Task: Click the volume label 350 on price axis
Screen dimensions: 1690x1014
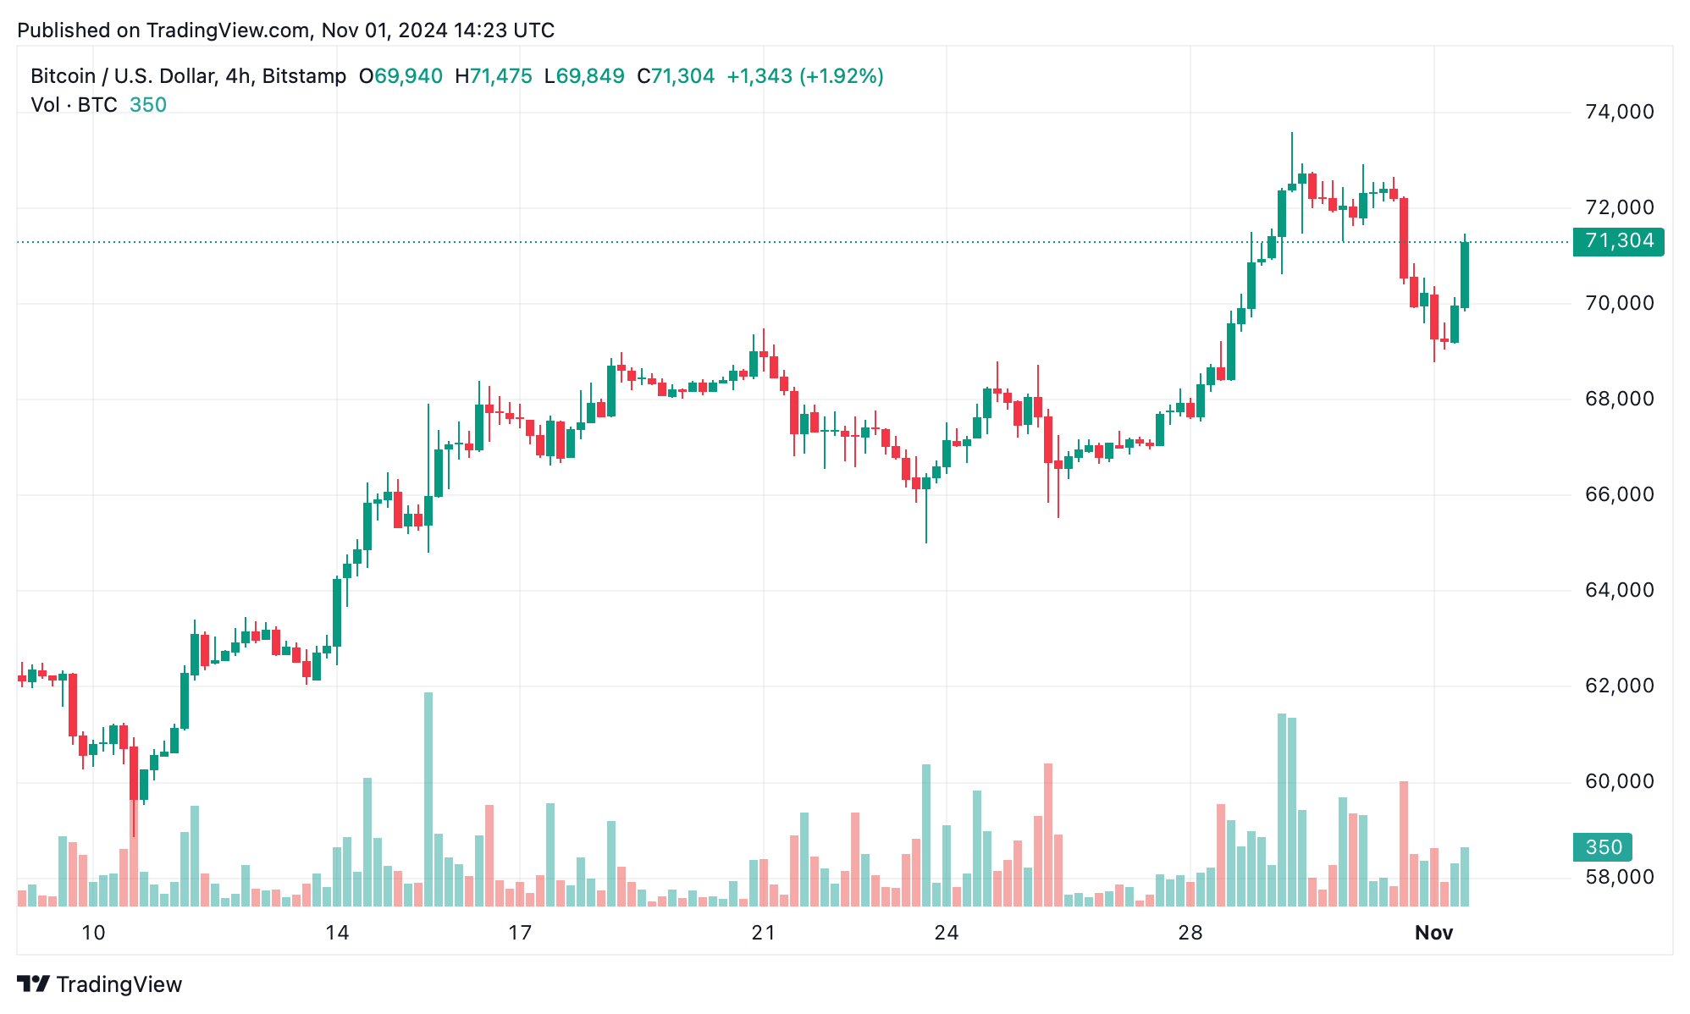Action: (x=1602, y=847)
